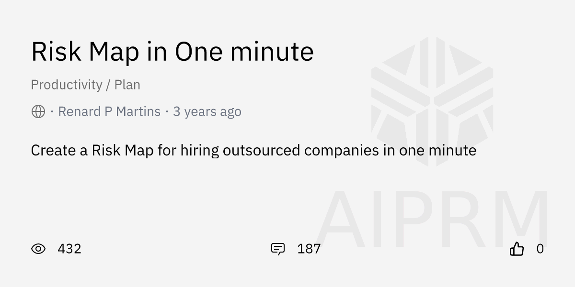Open author Renard P Martins profile
Screen dimensions: 575x287
109,111
